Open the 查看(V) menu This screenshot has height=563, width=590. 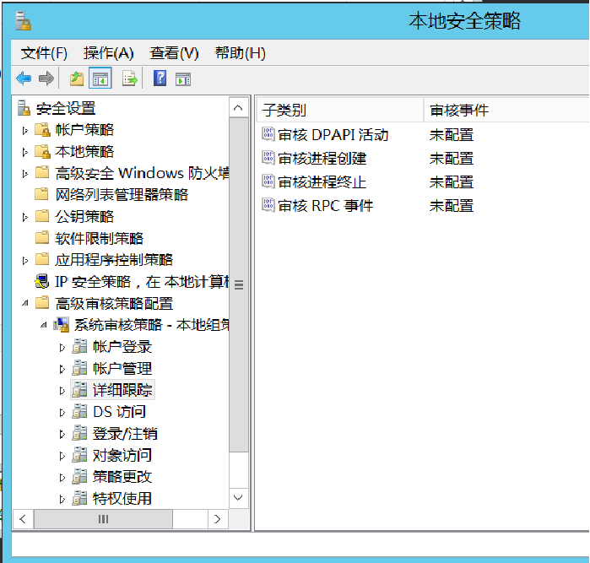click(x=174, y=53)
